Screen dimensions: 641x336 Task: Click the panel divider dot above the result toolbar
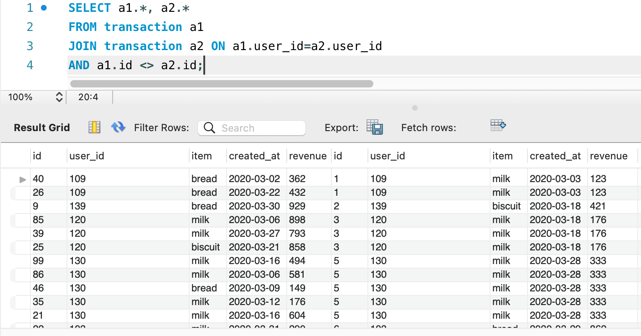[414, 108]
